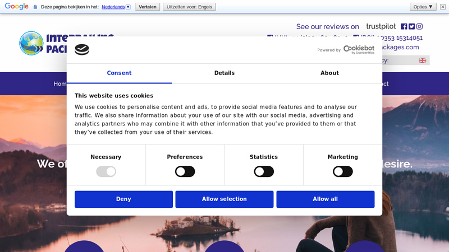
Task: Click Uitzetten voor: Engels button
Action: (189, 7)
